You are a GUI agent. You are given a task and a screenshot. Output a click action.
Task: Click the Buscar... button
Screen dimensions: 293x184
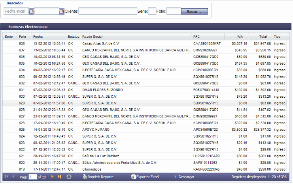194,11
